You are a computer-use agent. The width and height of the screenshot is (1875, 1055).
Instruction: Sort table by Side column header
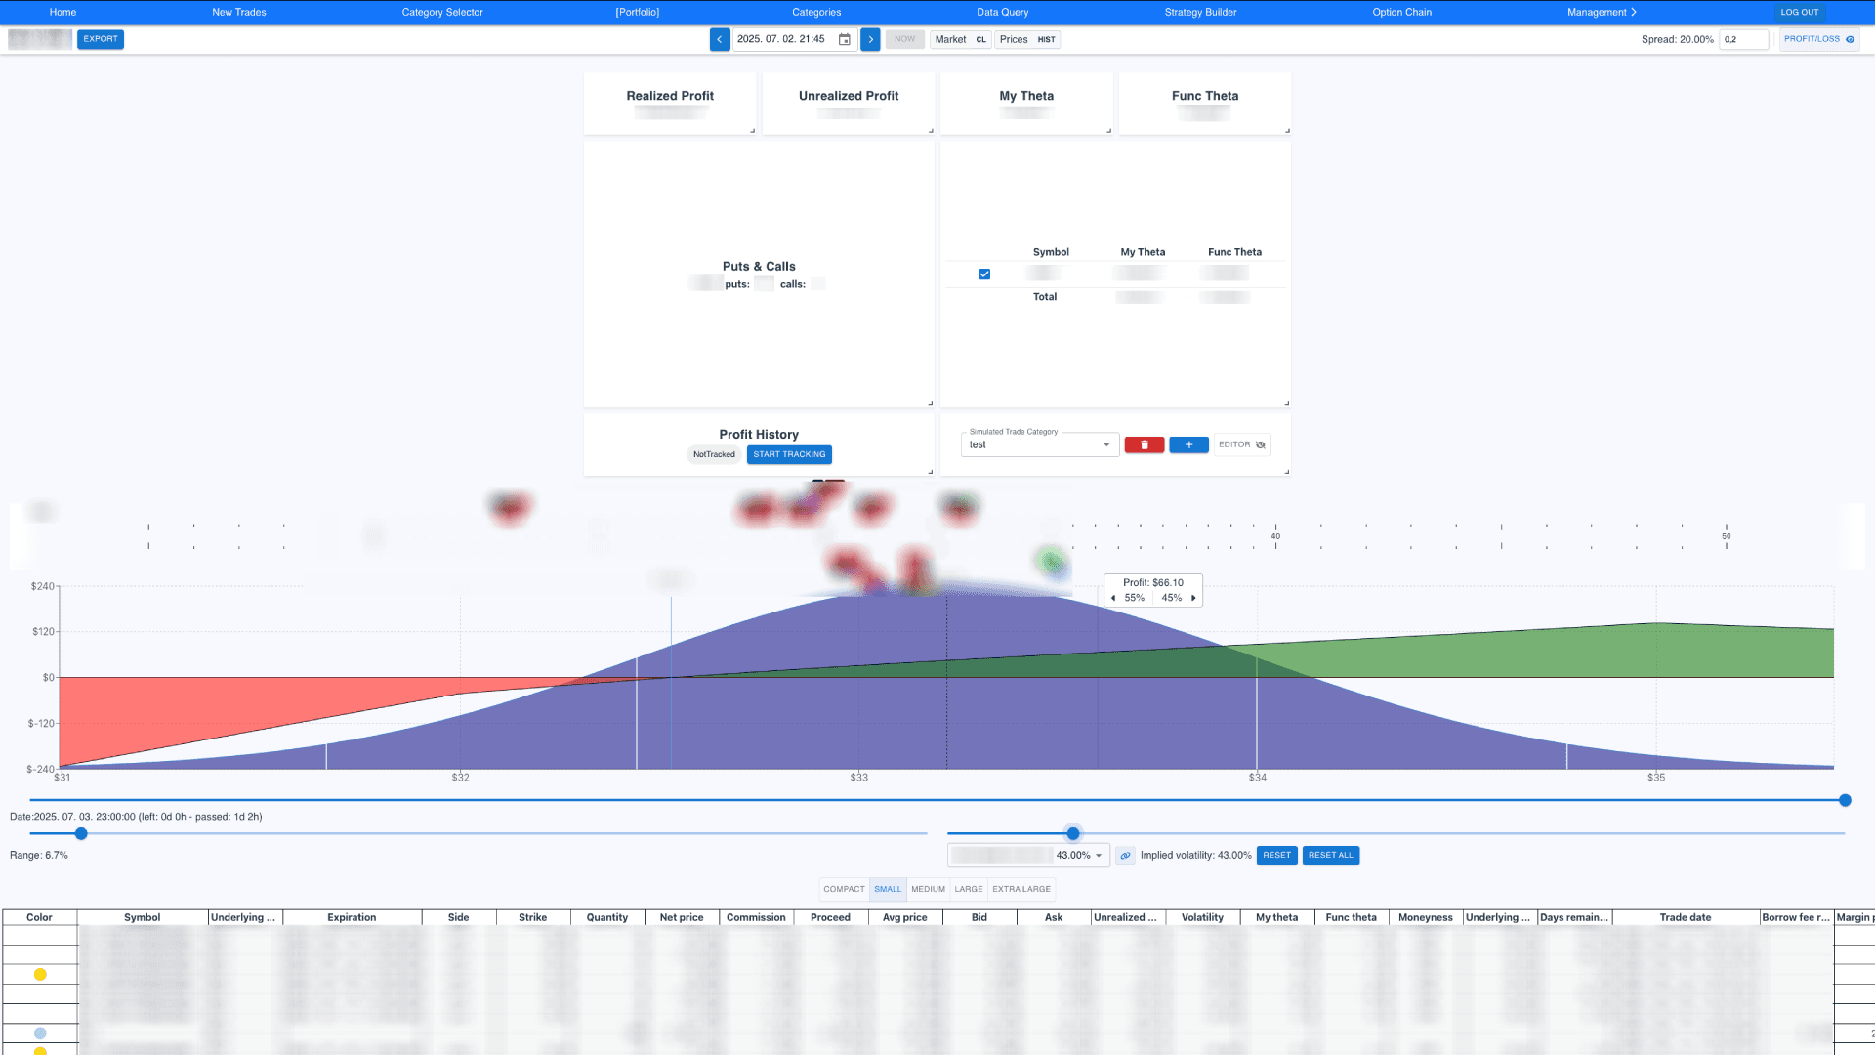pos(459,918)
